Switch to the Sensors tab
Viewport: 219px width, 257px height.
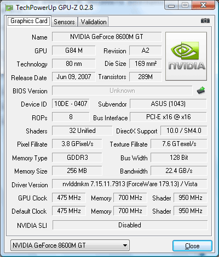(64, 22)
